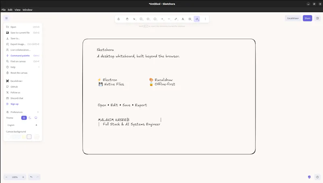This screenshot has width=323, height=183.
Task: Redo the last undone action
Action: click(37, 177)
